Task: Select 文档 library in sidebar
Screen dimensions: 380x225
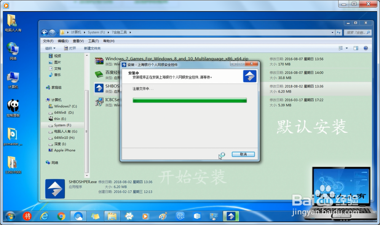Action: [x=55, y=68]
